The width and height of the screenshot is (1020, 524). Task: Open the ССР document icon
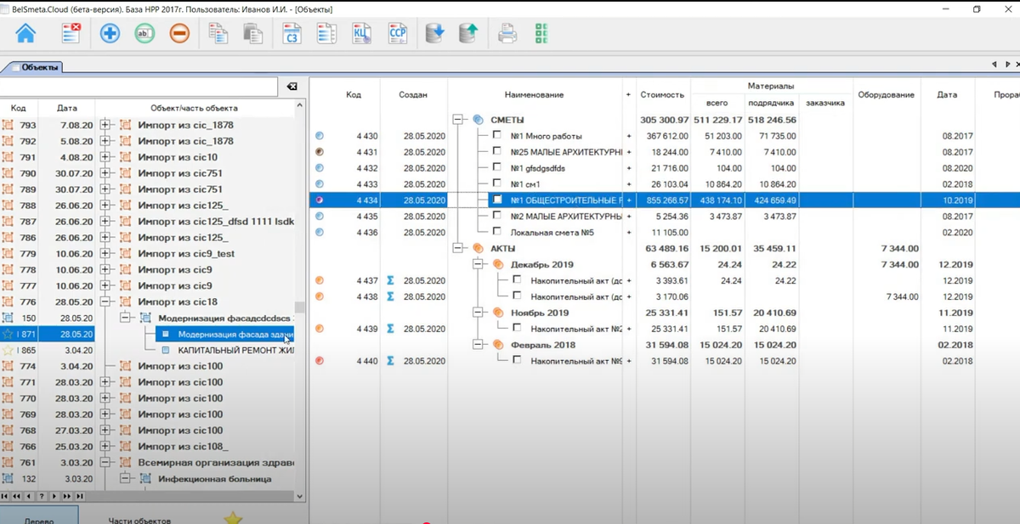(x=398, y=34)
